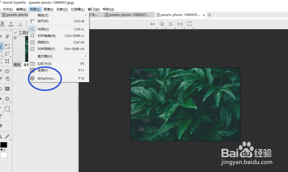
Task: Collapse the toolbox with small chevron
Action: click(x=11, y=30)
